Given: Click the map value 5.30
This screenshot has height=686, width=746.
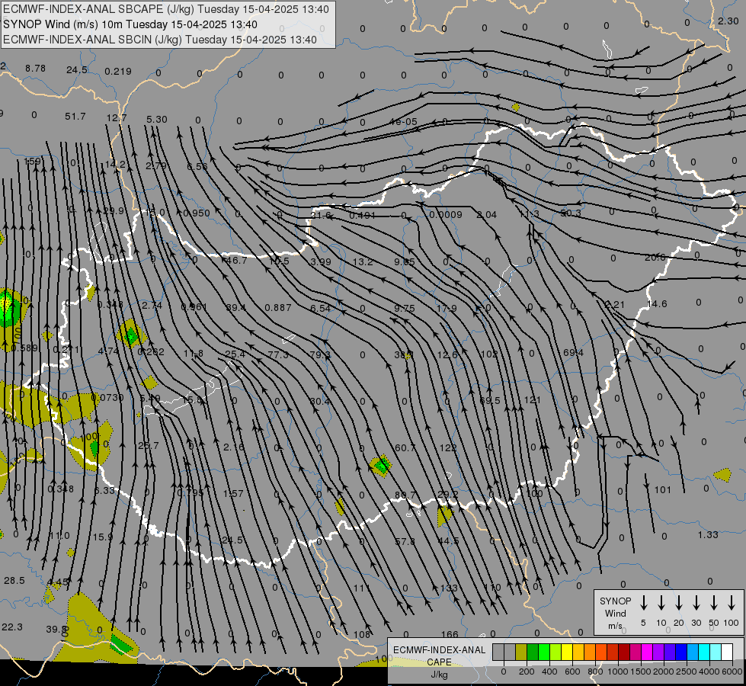Looking at the screenshot, I should [156, 120].
